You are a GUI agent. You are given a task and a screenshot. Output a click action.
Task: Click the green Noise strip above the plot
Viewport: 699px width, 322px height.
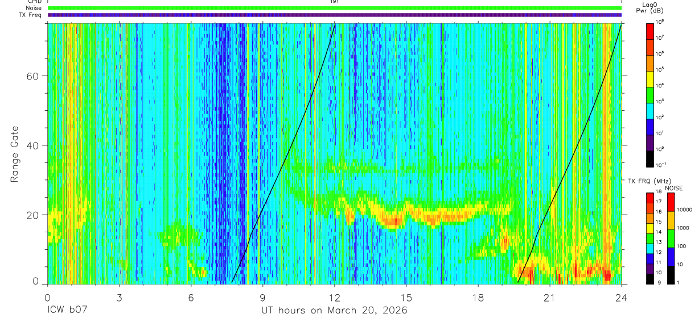pos(335,8)
